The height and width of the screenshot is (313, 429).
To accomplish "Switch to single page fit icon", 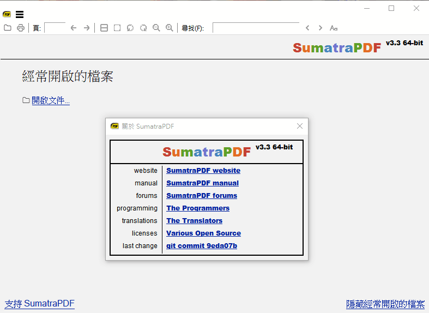I will (x=117, y=28).
